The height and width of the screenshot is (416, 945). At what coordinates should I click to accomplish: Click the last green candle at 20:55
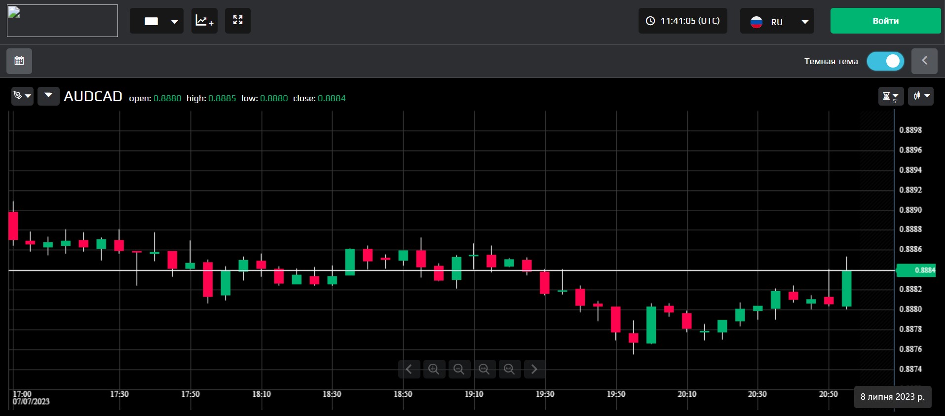click(846, 289)
